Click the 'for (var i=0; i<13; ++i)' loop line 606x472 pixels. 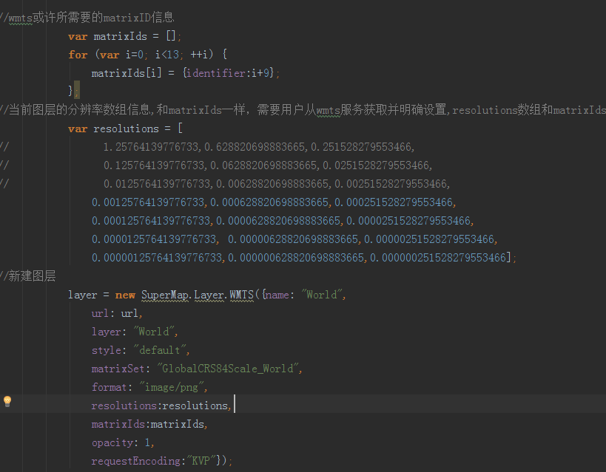click(148, 55)
